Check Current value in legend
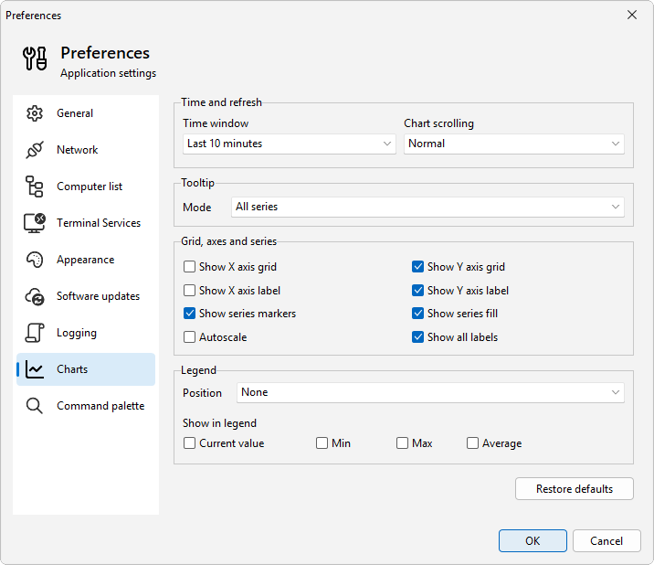 point(189,443)
